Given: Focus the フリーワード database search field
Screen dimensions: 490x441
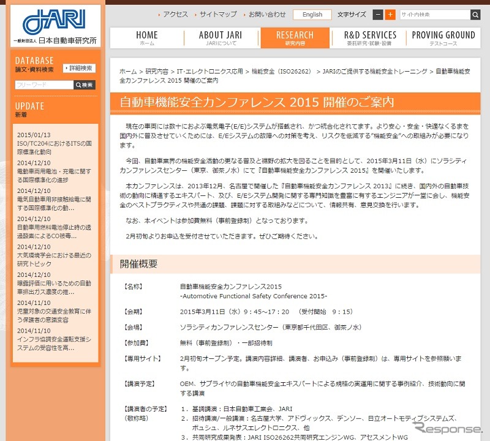Looking at the screenshot, I should 43,85.
